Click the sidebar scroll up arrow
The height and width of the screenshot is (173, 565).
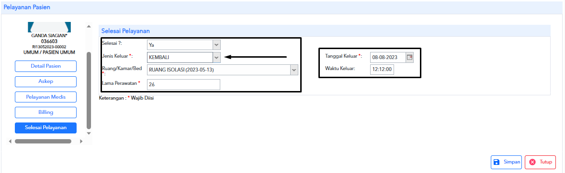coord(89,26)
